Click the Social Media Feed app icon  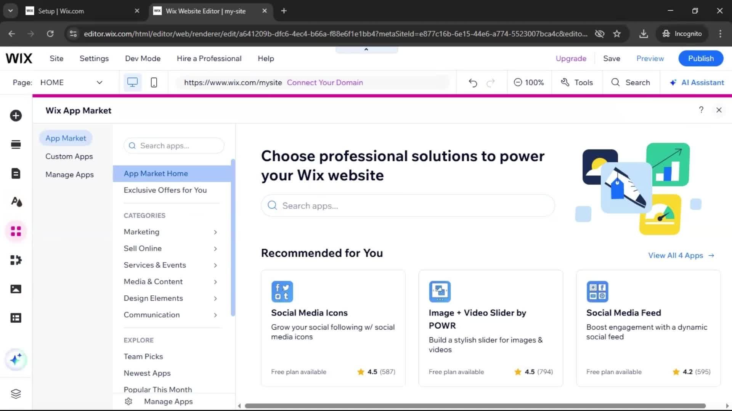click(597, 292)
